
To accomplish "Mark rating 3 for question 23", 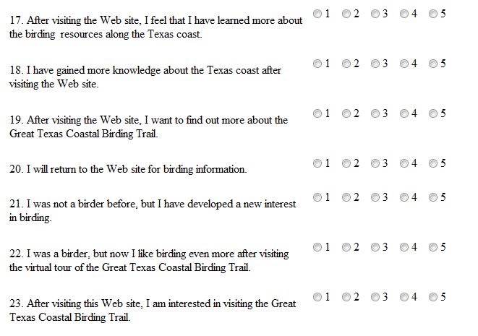I will click(x=375, y=297).
